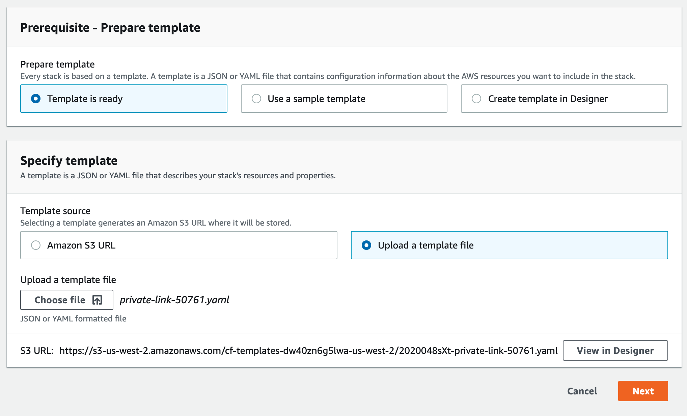Choose the Use a sample template option
Viewport: 687px width, 416px height.
(x=344, y=99)
